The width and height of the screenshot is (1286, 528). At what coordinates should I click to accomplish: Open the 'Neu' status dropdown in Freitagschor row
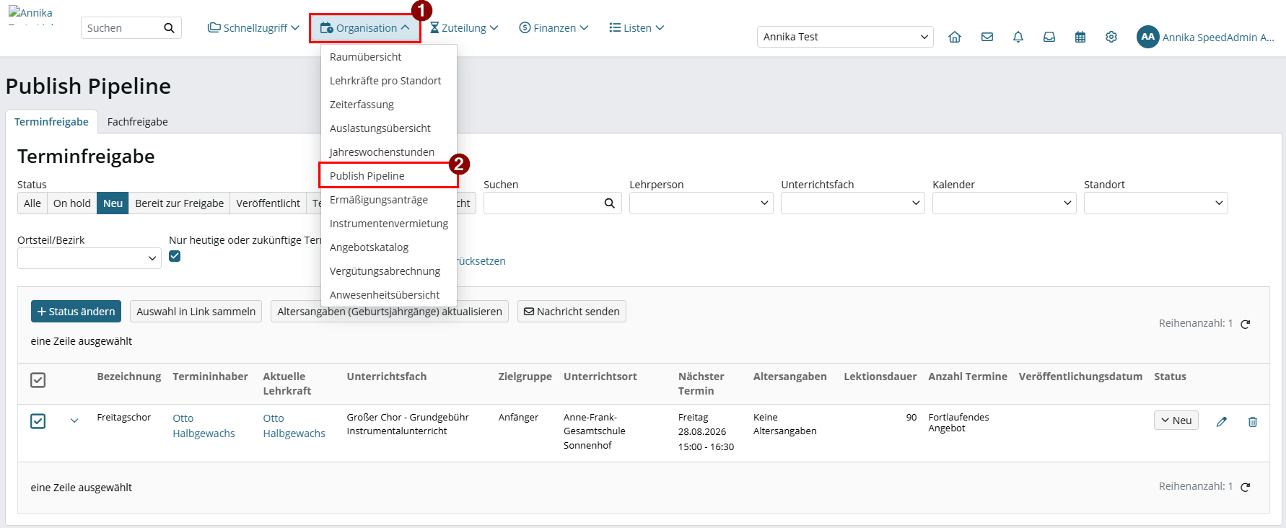pyautogui.click(x=1176, y=421)
